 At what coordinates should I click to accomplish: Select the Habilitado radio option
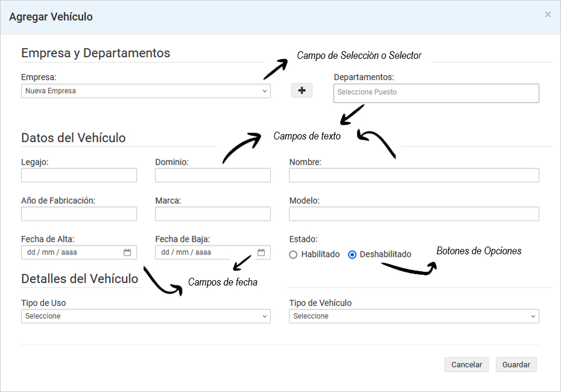(x=293, y=254)
